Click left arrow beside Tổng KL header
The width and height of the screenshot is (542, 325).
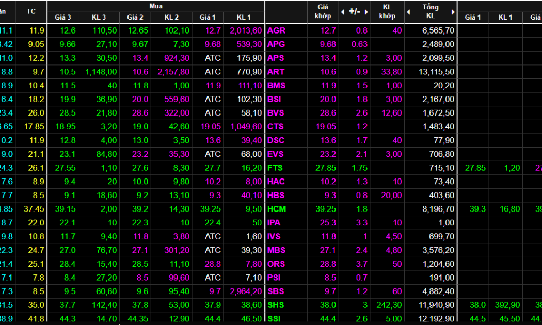tap(409, 12)
